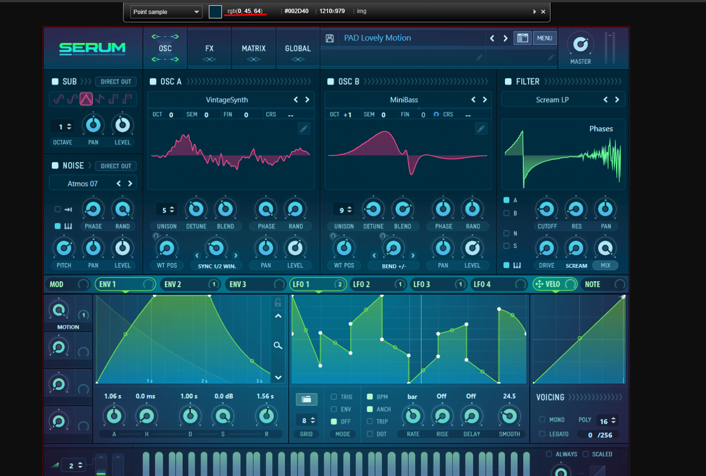This screenshot has width=706, height=476.
Task: Open the MENU button
Action: (545, 38)
